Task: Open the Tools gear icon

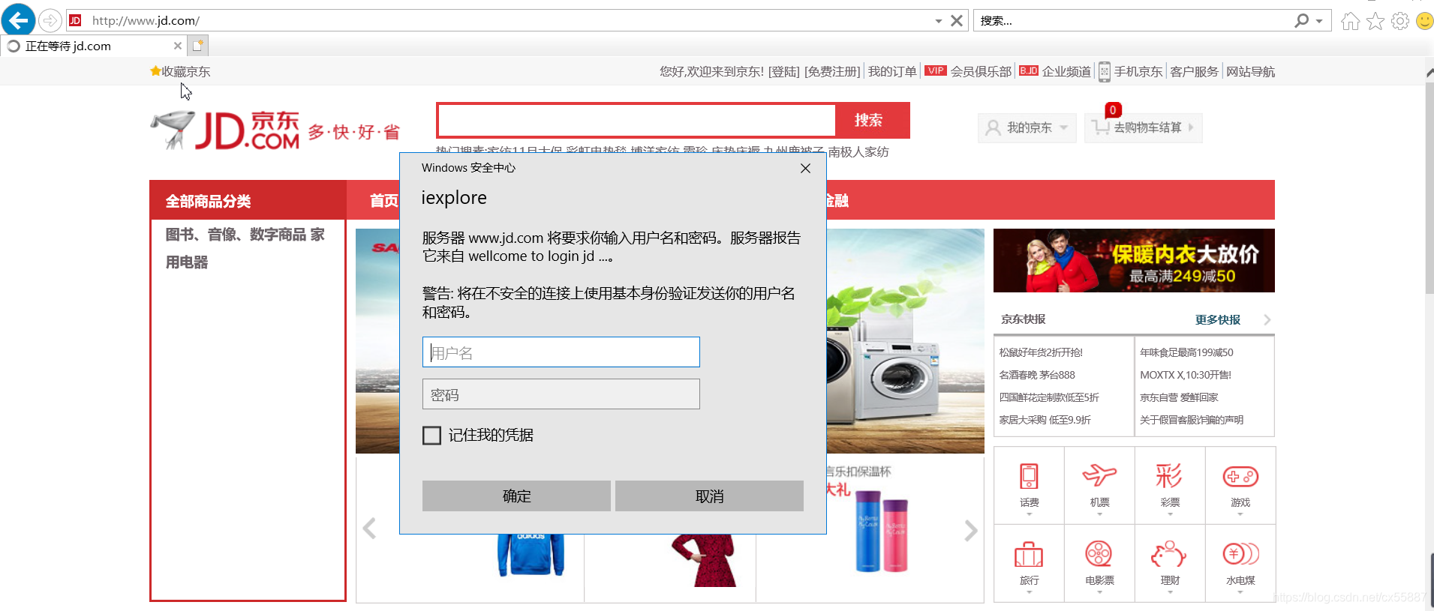Action: (x=1399, y=21)
